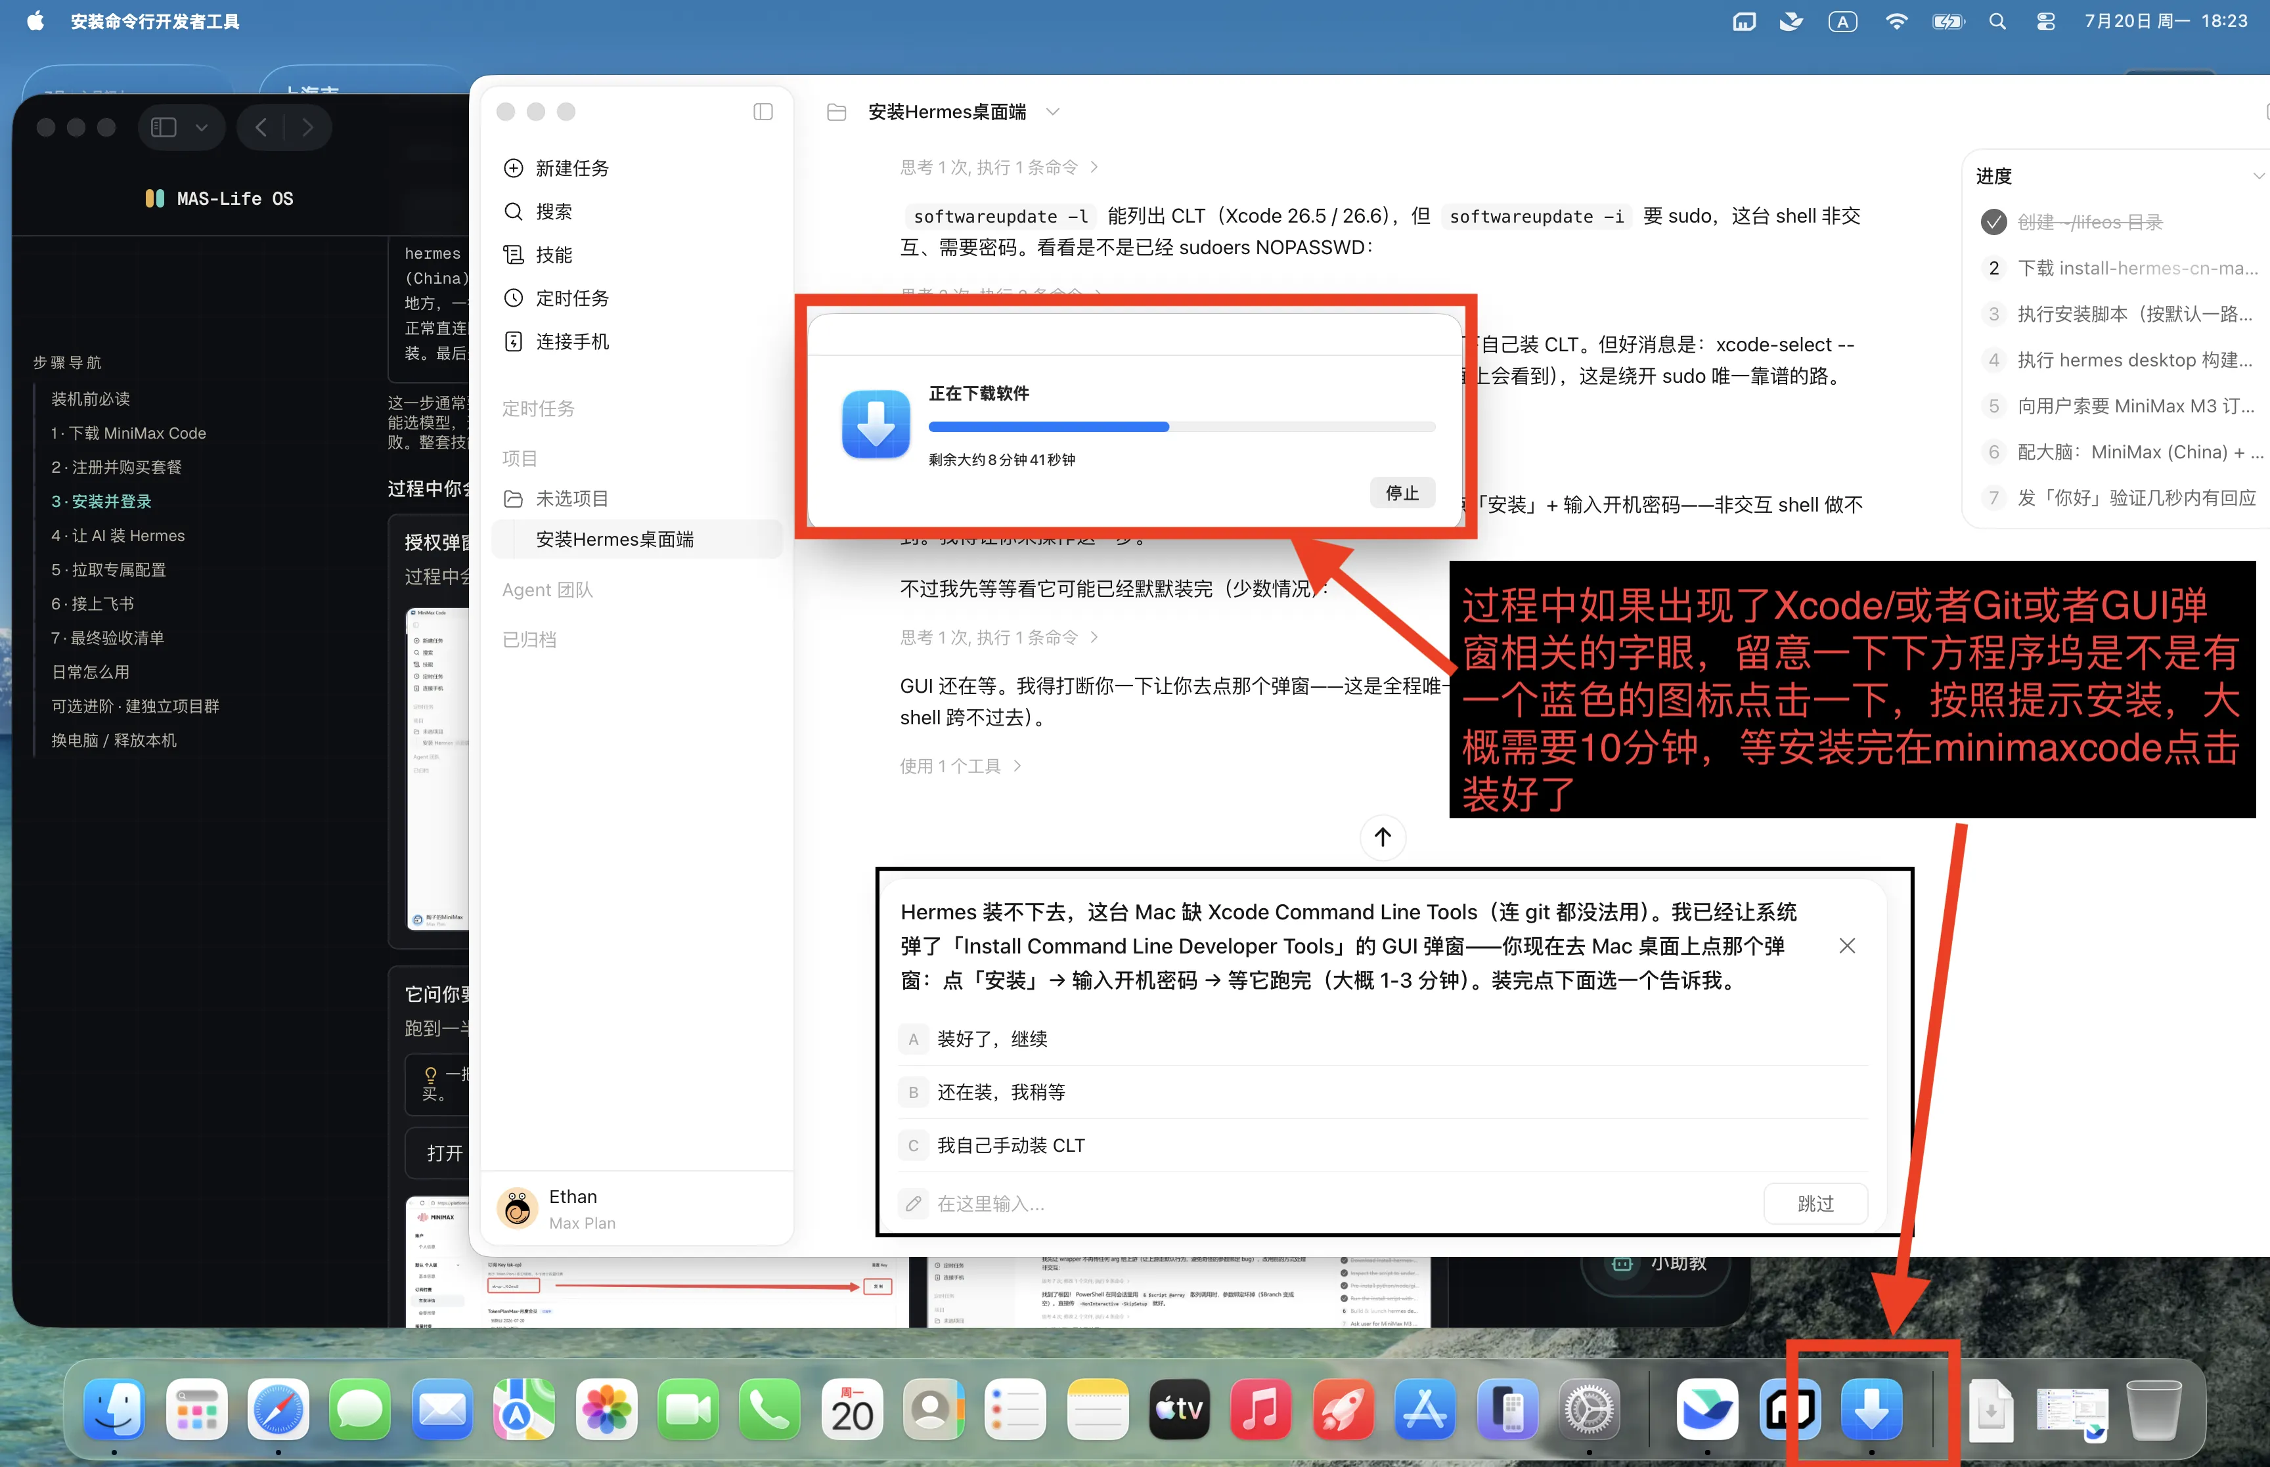2270x1467 pixels.
Task: Open Wi-Fi status in the menu bar
Action: pyautogui.click(x=1896, y=21)
